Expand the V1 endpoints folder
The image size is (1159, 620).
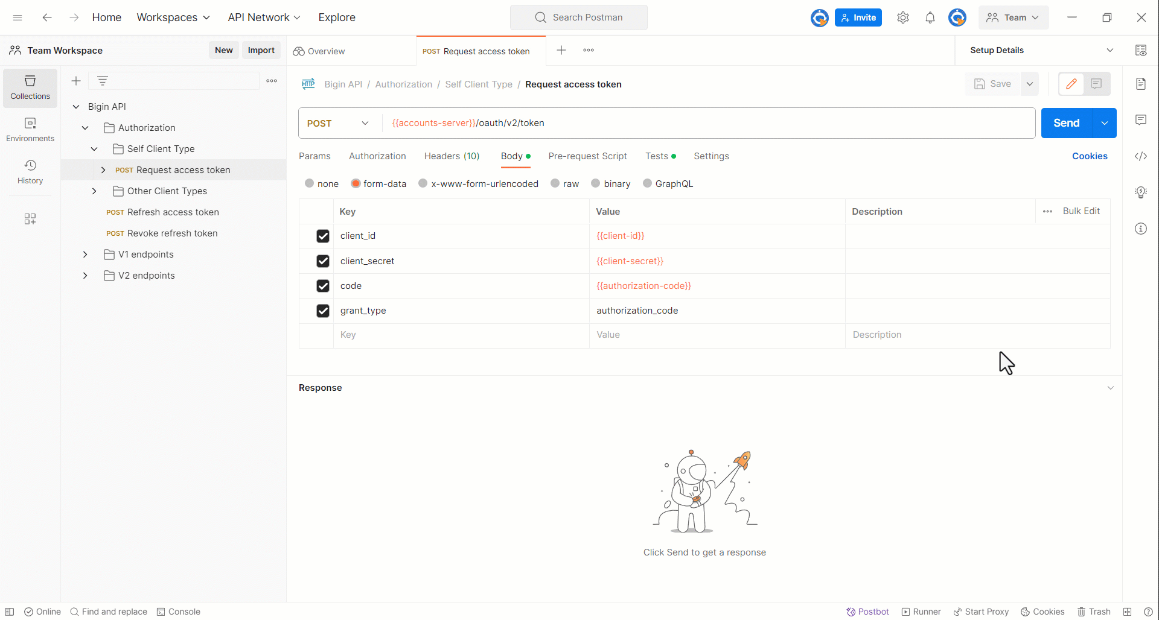click(x=85, y=255)
